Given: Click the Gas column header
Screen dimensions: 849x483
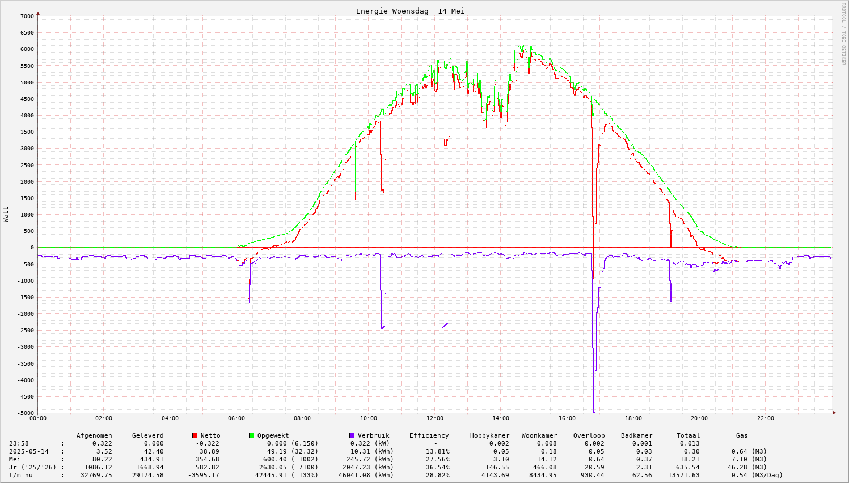Looking at the screenshot, I should click(742, 435).
